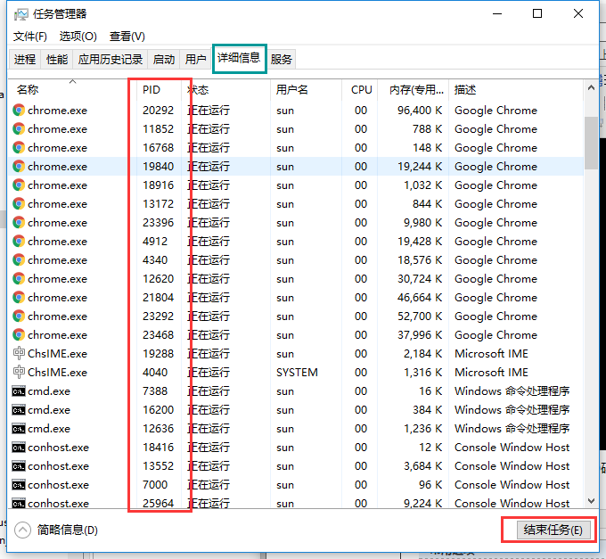Click chrome icon in PID 4912 row
This screenshot has height=559, width=606.
[x=19, y=242]
